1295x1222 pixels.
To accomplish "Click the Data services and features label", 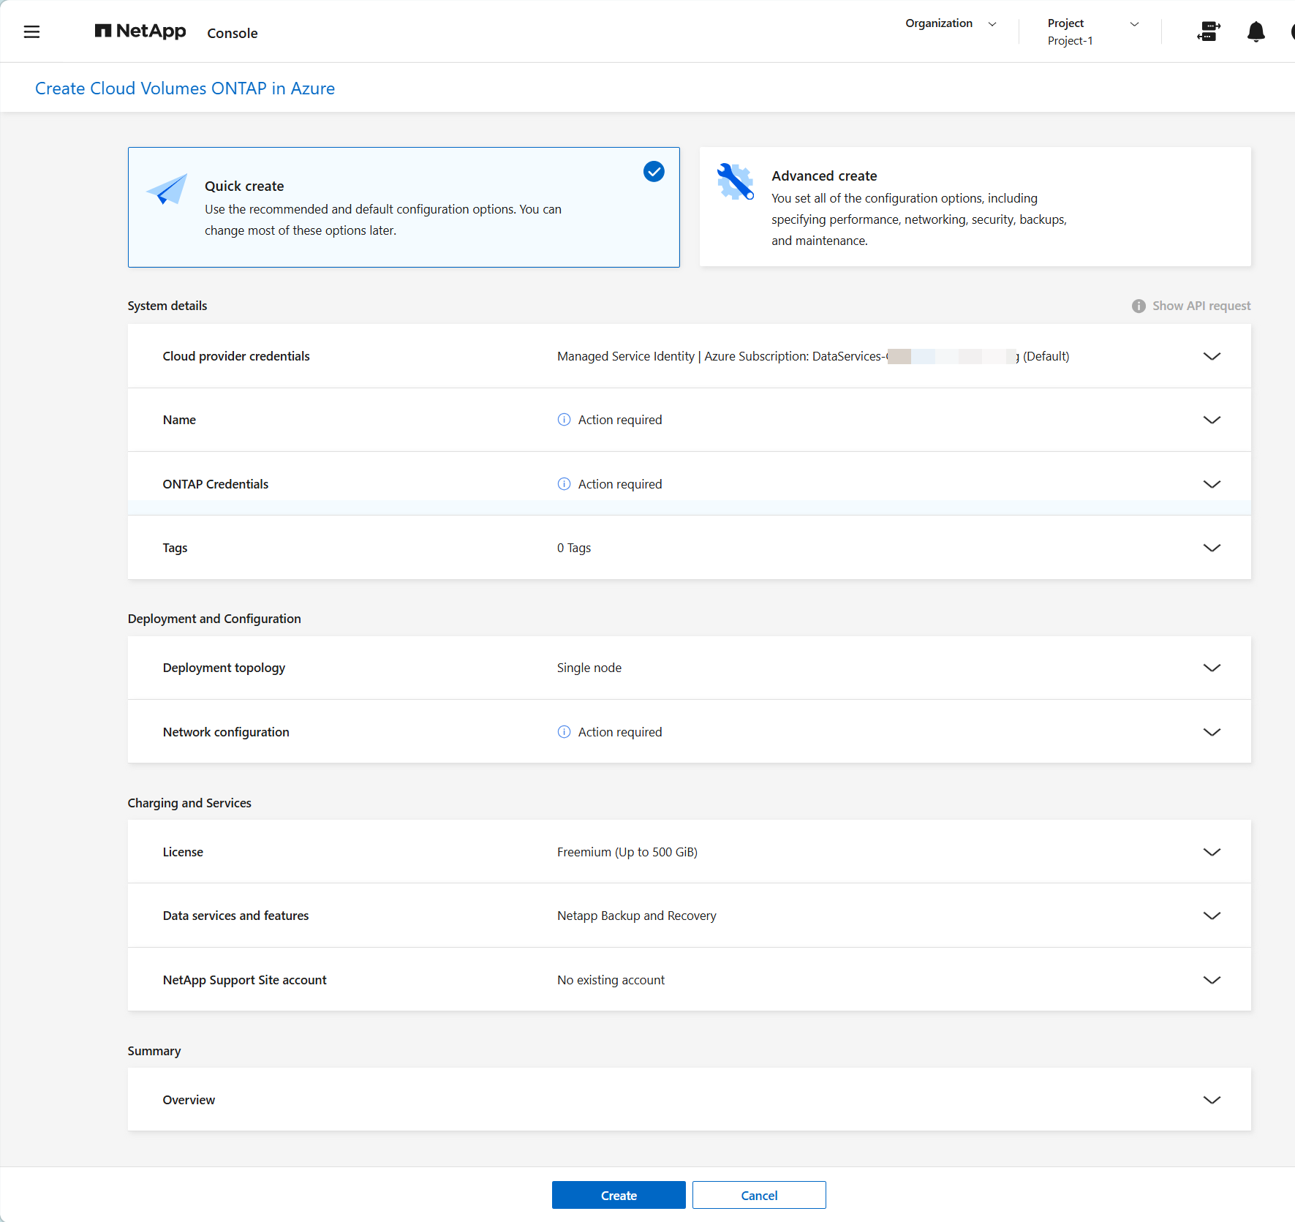I will point(235,916).
